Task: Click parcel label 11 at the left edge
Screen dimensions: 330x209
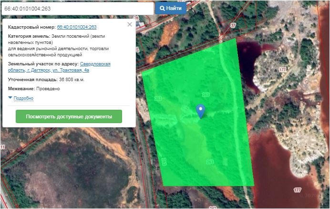Action: (3, 147)
